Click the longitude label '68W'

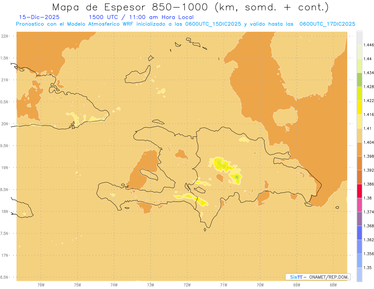pos(333,285)
